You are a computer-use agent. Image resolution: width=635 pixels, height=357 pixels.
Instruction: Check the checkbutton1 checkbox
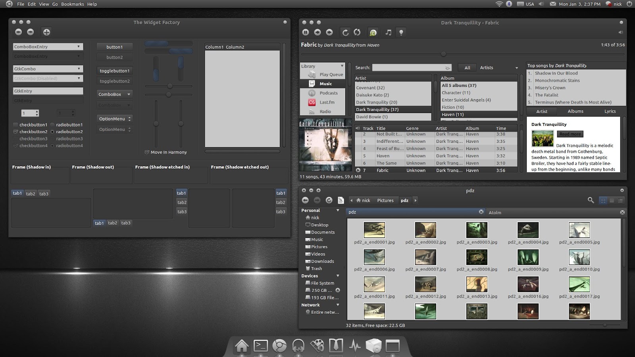click(x=15, y=125)
